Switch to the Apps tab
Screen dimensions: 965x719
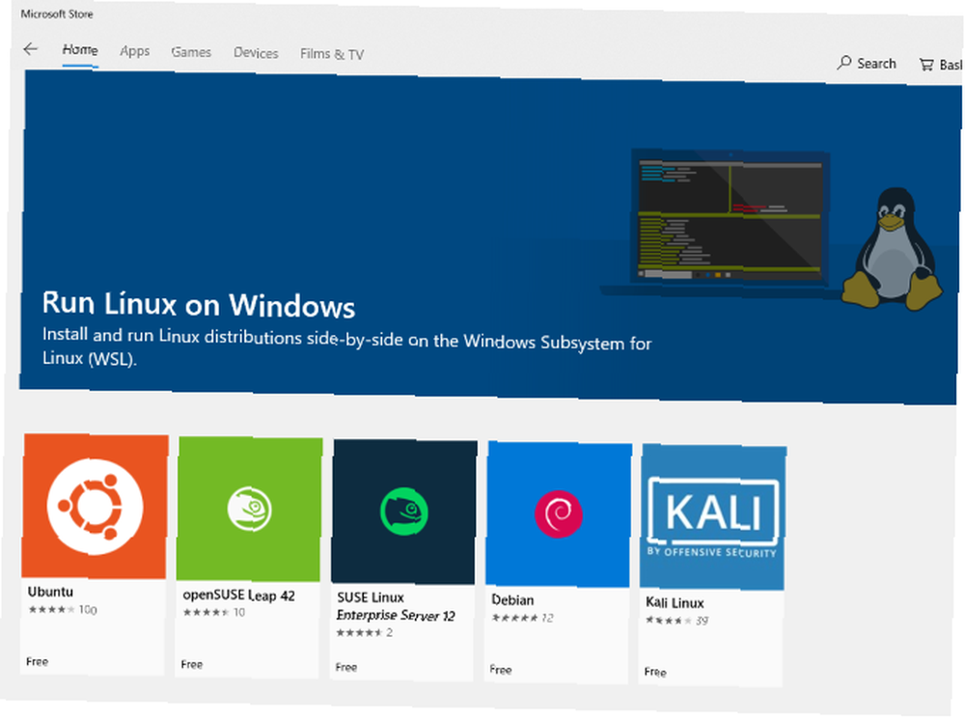tap(135, 51)
